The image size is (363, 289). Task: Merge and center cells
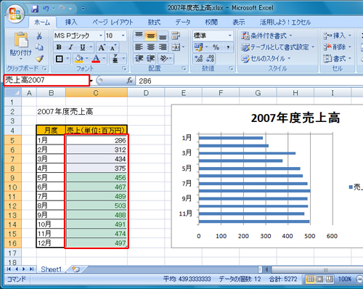176,47
